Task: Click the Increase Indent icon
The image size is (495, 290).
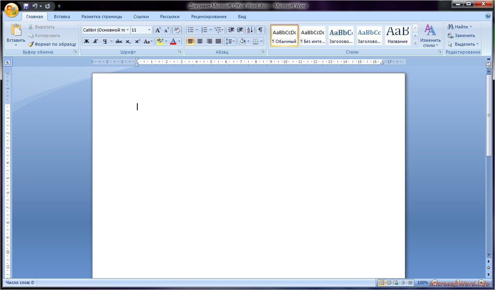Action: click(240, 30)
